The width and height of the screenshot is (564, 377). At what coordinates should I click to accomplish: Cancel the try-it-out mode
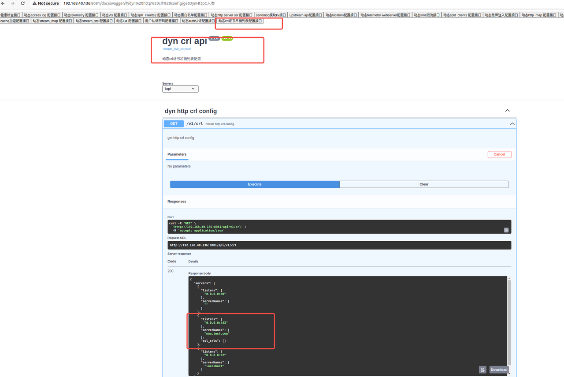(499, 154)
